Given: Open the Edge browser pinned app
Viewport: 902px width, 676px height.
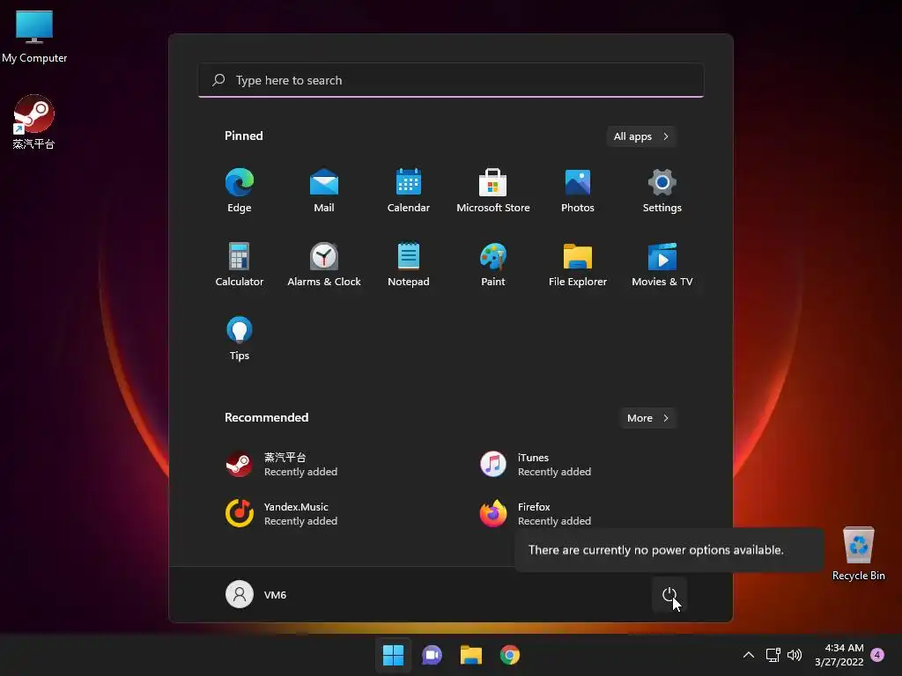Looking at the screenshot, I should [x=240, y=190].
